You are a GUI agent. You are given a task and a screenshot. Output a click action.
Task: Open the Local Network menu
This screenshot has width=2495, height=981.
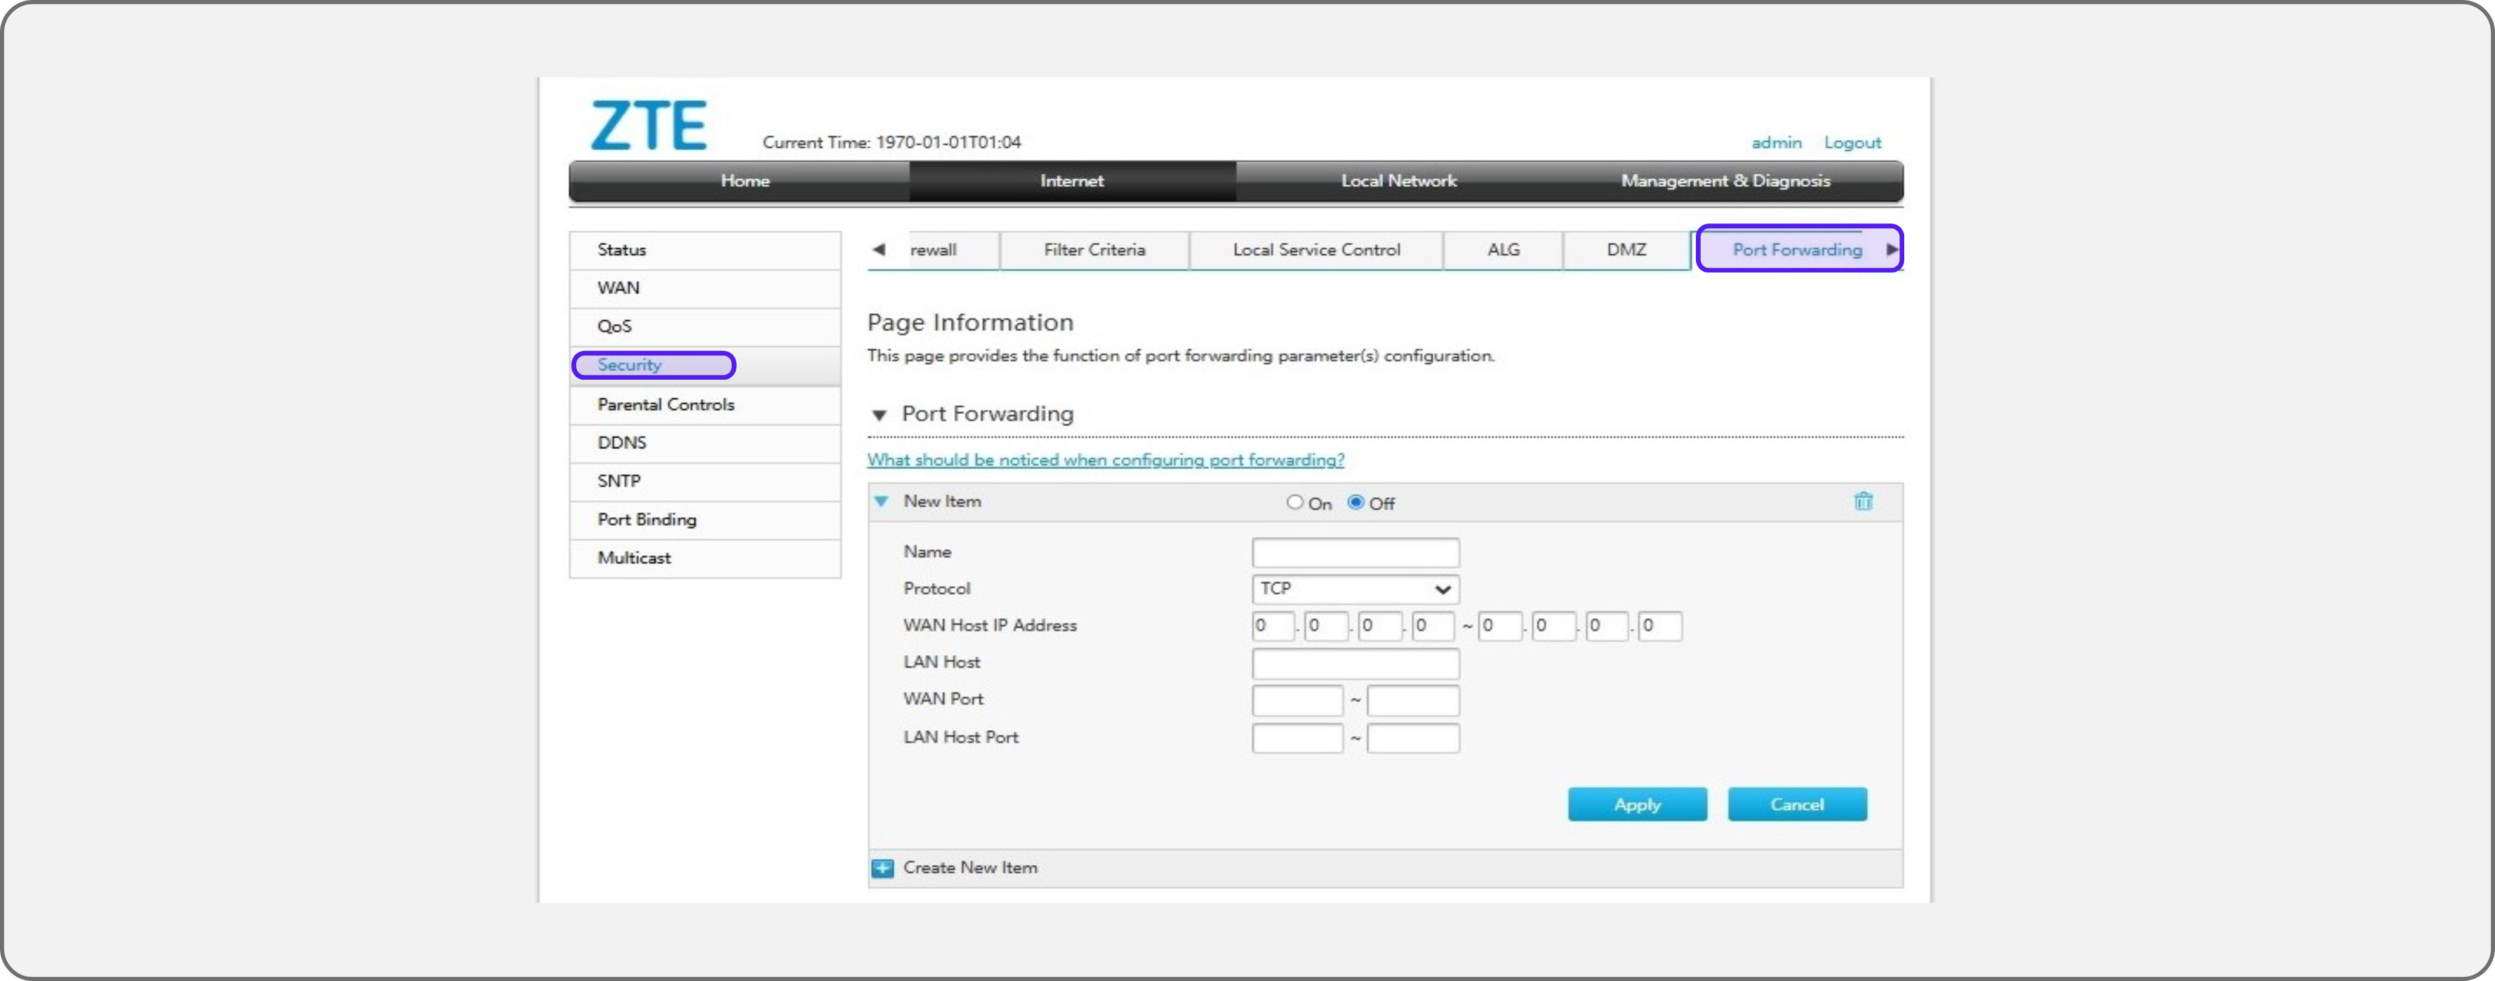[x=1398, y=181]
